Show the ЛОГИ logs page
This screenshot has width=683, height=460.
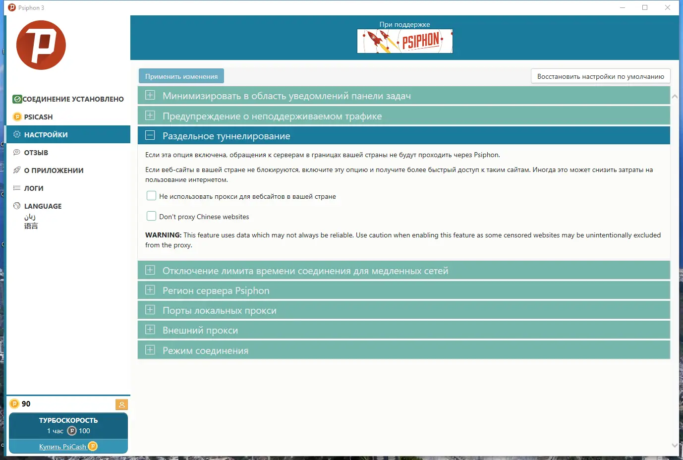68,188
